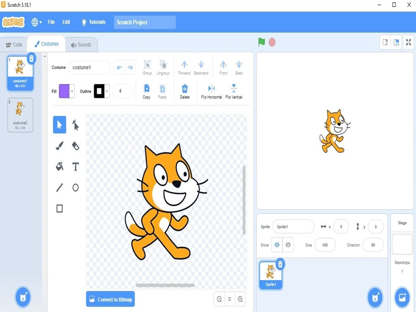Open the language globe dropdown
This screenshot has height=312, width=416.
coord(36,22)
